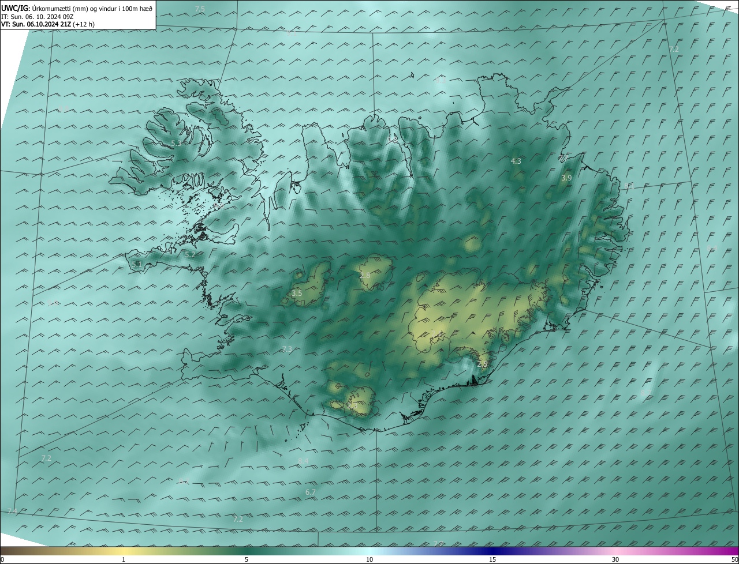Click the 5.3 value label over the Westfjords
739x564 pixels.
[176, 143]
